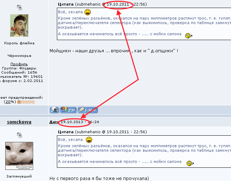Open the Профиль link
The width and height of the screenshot is (231, 181).
click(19, 64)
